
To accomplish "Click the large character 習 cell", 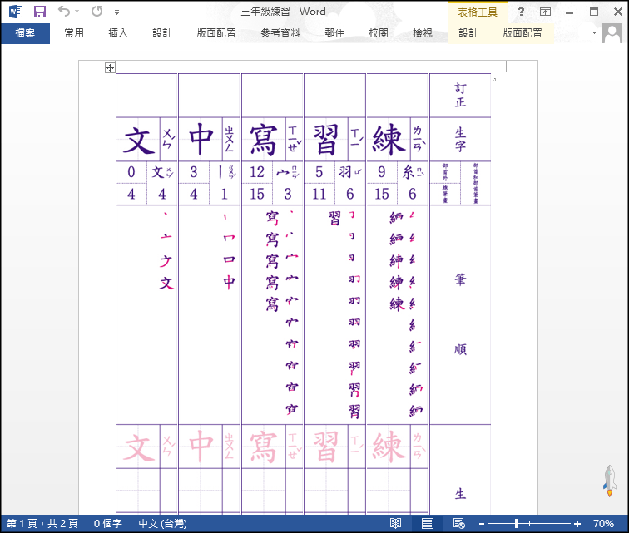I will coord(326,140).
